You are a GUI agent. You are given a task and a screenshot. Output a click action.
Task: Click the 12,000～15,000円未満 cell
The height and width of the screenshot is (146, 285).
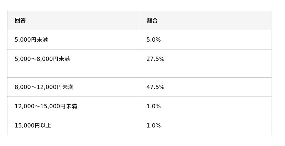pyautogui.click(x=46, y=106)
